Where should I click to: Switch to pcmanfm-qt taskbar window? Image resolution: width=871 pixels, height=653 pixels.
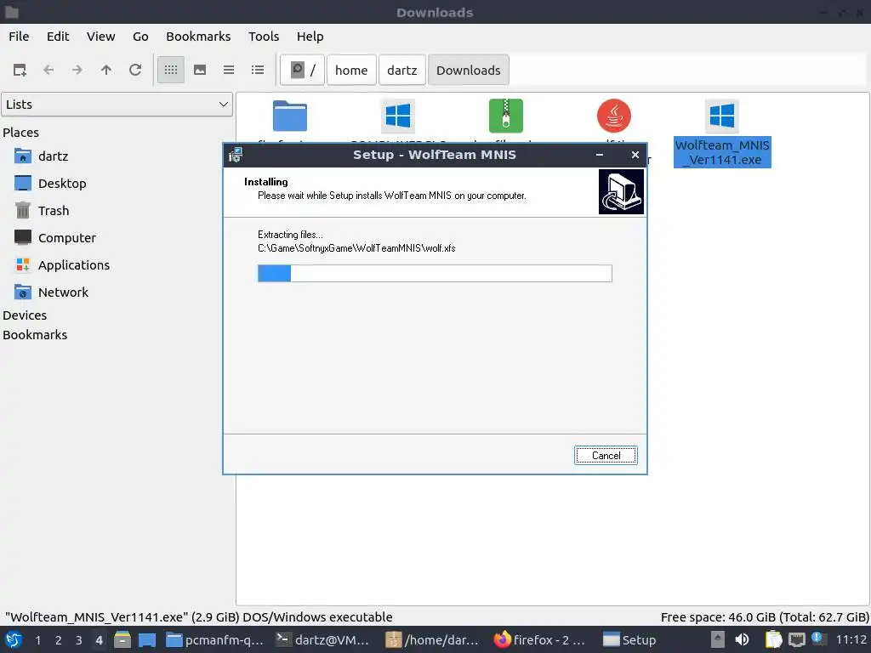coord(215,639)
